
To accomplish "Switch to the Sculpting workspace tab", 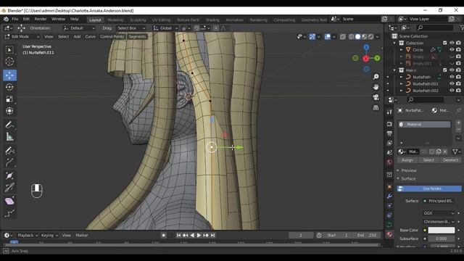I will point(138,20).
